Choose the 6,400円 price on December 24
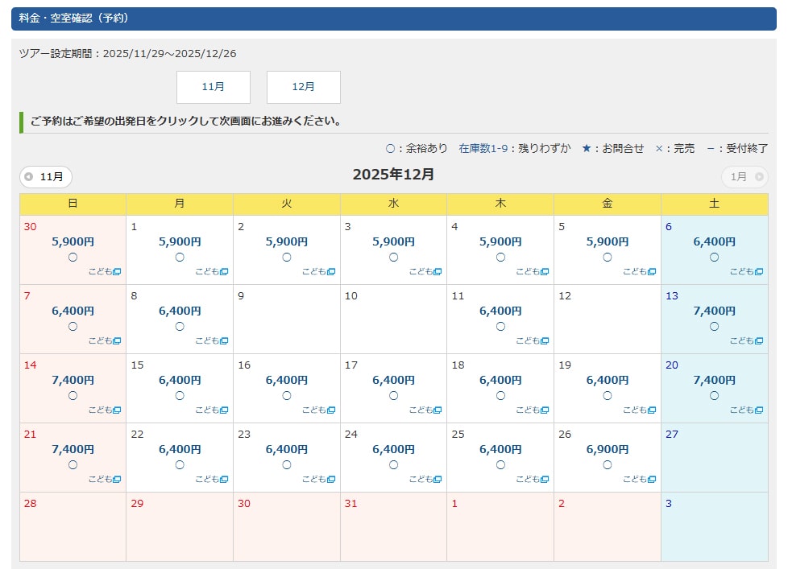This screenshot has height=569, width=788. pyautogui.click(x=393, y=449)
